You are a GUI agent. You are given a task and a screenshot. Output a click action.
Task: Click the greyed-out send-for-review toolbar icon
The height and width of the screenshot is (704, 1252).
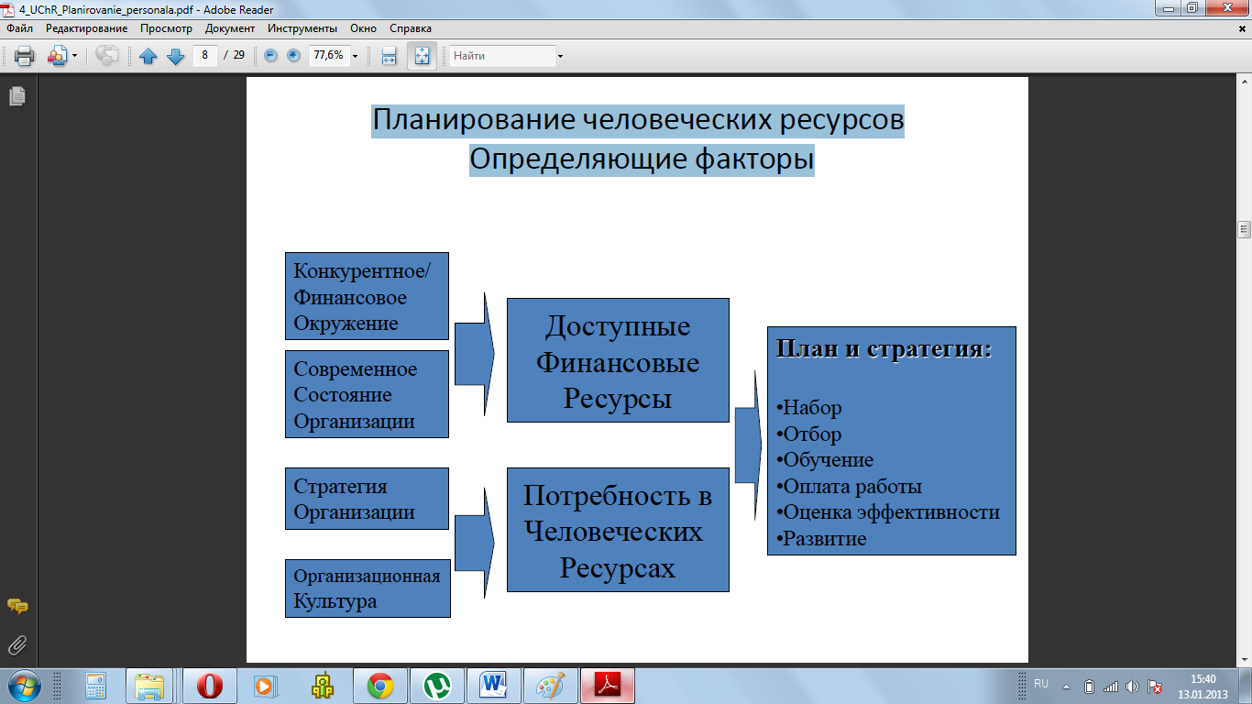pos(106,56)
